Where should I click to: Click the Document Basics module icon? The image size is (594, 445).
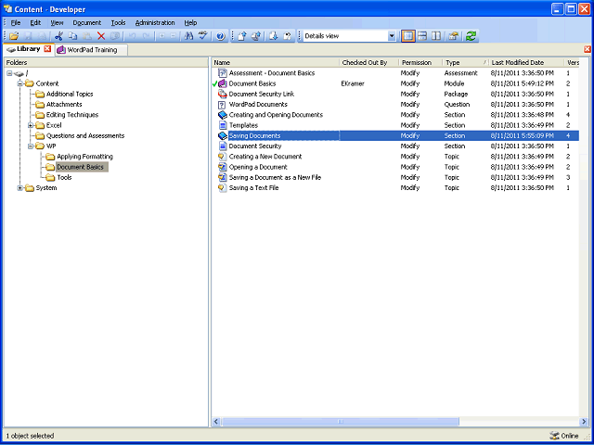click(x=223, y=83)
